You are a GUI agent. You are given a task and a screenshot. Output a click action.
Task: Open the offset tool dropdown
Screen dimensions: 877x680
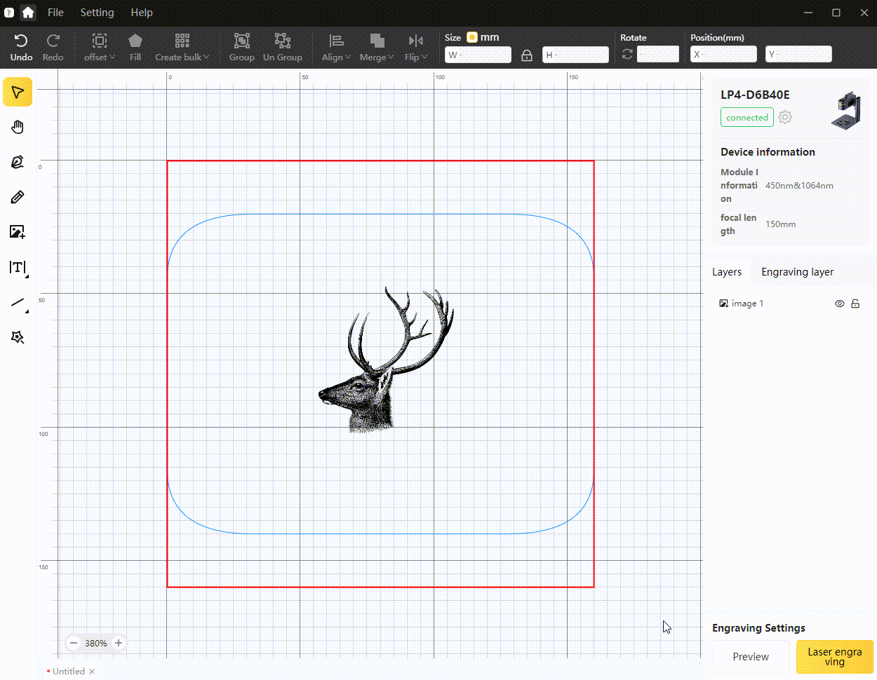100,48
